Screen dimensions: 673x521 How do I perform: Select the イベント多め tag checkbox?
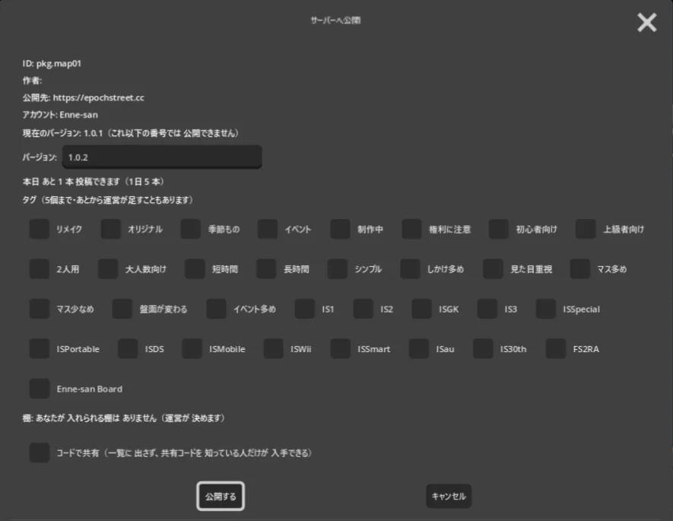coord(216,309)
